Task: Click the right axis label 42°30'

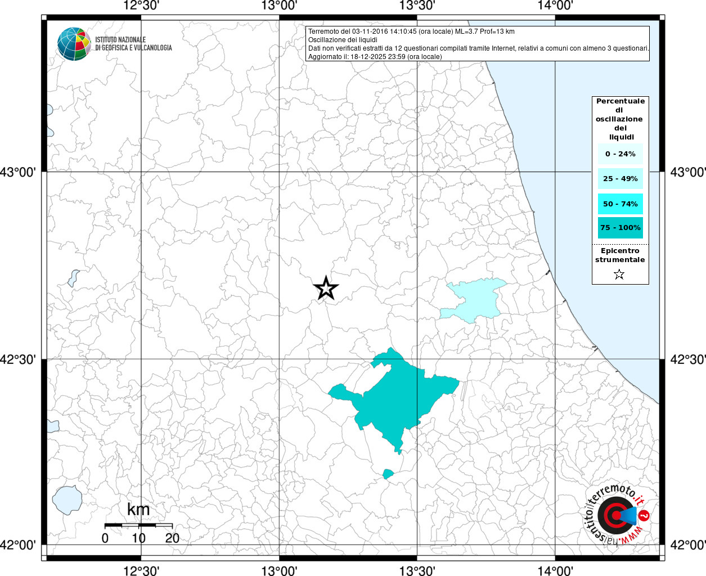Action: click(688, 359)
